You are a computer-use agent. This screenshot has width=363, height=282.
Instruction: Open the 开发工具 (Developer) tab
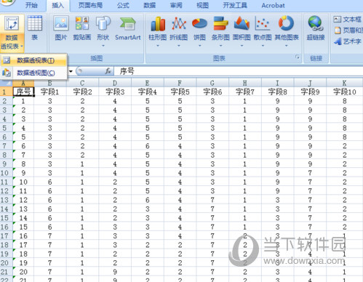(x=235, y=5)
